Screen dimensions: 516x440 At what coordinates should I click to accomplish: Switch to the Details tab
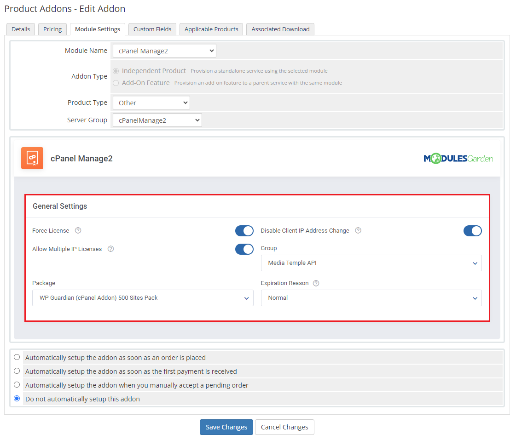click(21, 29)
